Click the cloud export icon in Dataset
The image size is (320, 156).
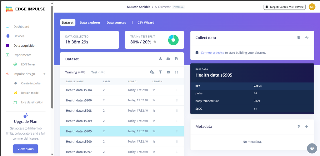(168, 59)
